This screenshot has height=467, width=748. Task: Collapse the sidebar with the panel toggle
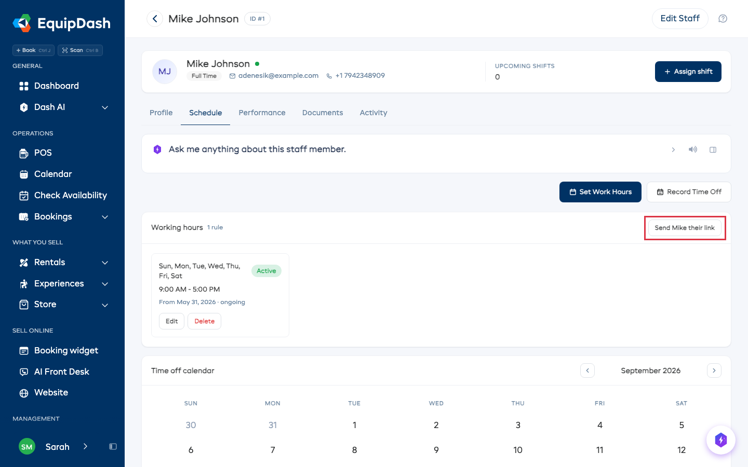coord(113,447)
